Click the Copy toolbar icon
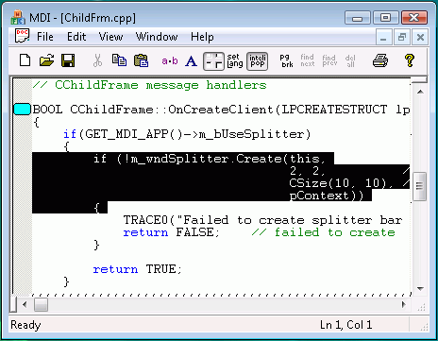Image resolution: width=438 pixels, height=341 pixels. pos(119,60)
